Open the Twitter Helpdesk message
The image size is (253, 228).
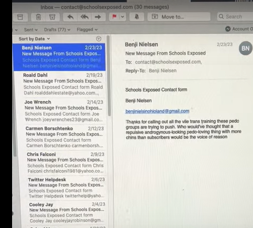[66, 188]
